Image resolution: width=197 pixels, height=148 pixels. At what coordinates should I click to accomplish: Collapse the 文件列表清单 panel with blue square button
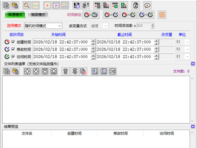tap(193, 64)
